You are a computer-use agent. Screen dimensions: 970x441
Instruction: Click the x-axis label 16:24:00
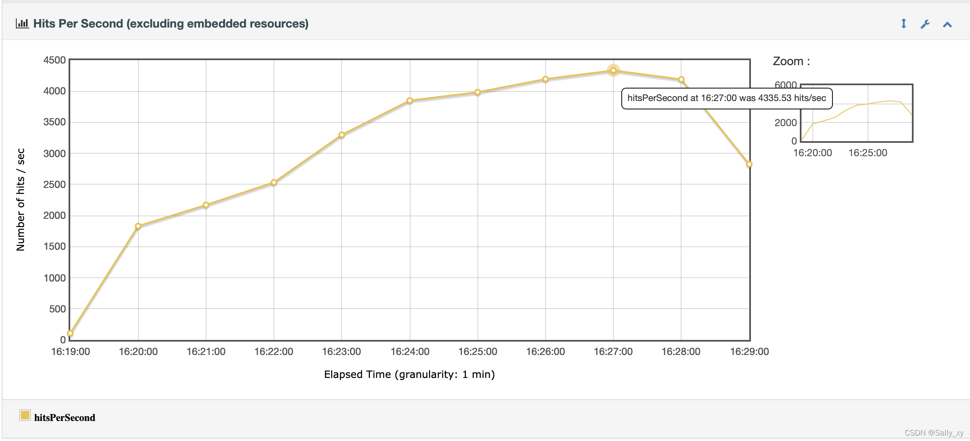click(x=410, y=352)
